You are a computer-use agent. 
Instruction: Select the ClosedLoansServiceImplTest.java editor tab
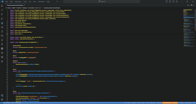(15, 5)
